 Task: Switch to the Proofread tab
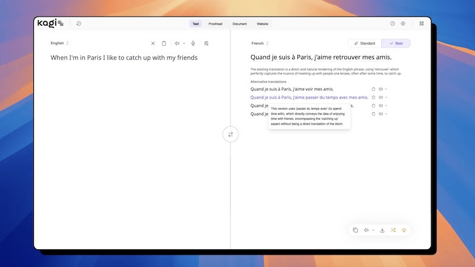coord(215,24)
